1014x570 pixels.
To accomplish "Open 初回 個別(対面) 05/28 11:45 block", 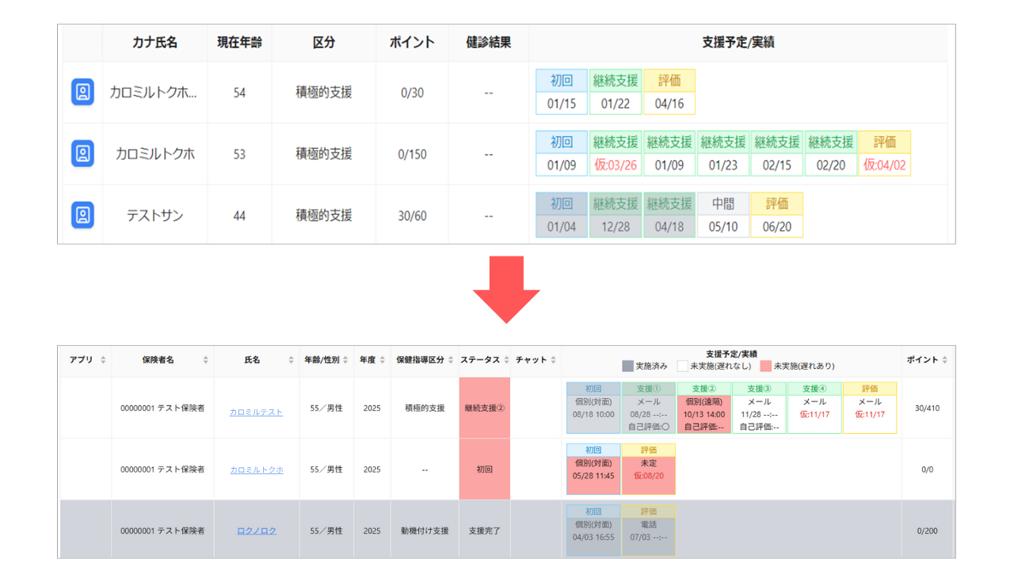I will click(593, 469).
